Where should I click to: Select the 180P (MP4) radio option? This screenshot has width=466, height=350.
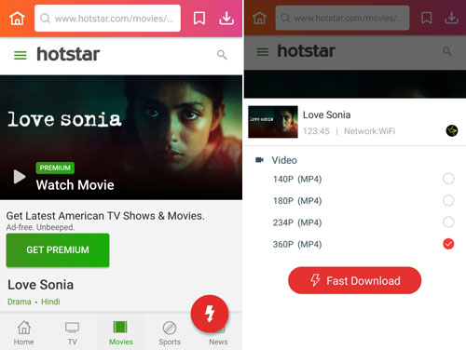point(448,200)
